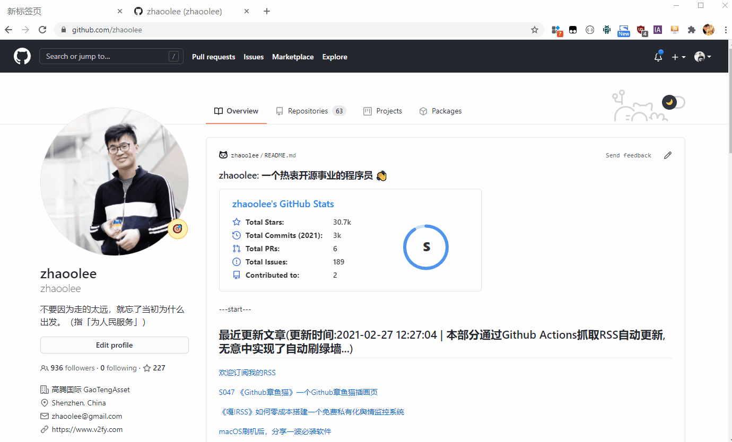Screen dimensions: 732x442
Task: Click the address bar URL
Action: click(107, 30)
